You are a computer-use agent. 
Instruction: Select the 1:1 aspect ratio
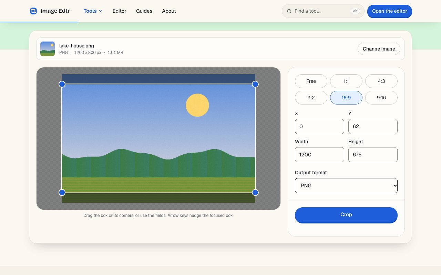(x=346, y=81)
